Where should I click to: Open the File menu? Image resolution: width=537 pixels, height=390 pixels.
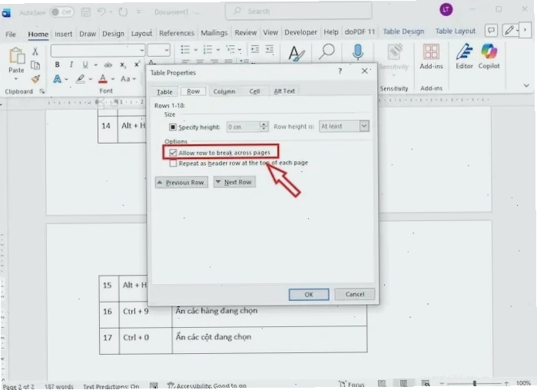coord(11,35)
